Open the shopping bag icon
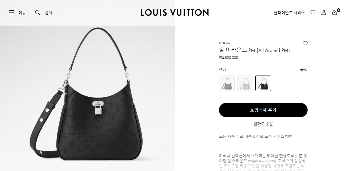The height and width of the screenshot is (171, 352). pyautogui.click(x=334, y=13)
